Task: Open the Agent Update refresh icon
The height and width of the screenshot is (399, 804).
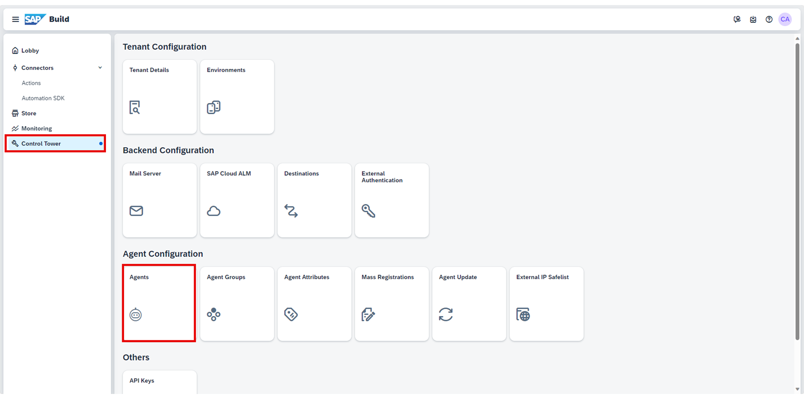Action: 446,315
